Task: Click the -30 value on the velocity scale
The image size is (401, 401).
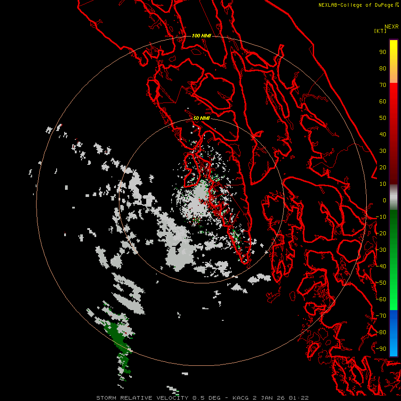Action: [x=381, y=250]
